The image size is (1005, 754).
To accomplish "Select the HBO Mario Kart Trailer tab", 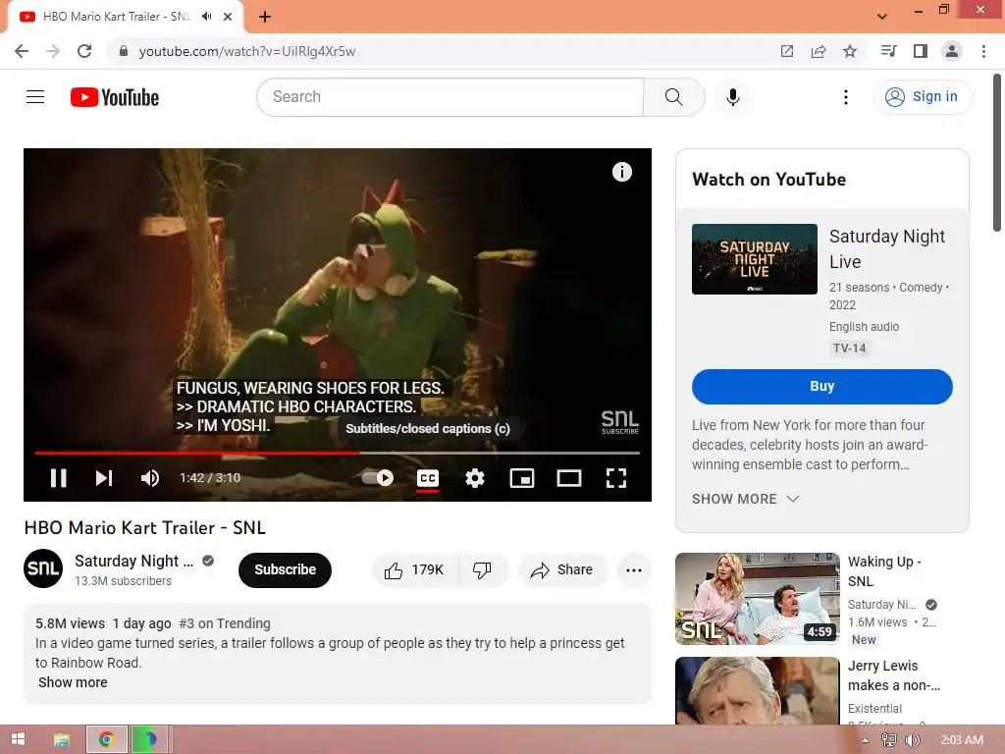I will point(117,17).
